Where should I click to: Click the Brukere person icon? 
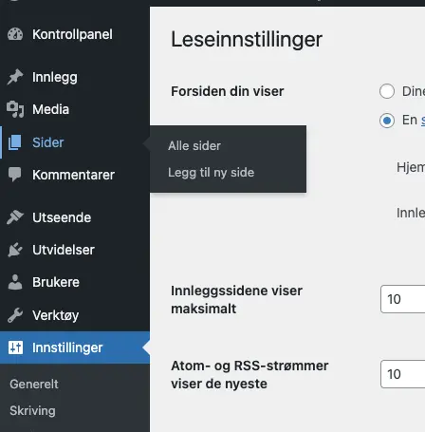15,282
